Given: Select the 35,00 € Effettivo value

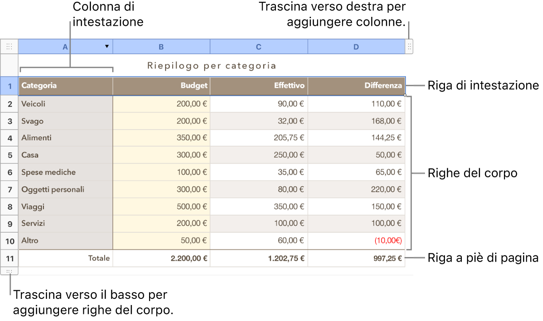Looking at the screenshot, I should coord(259,172).
